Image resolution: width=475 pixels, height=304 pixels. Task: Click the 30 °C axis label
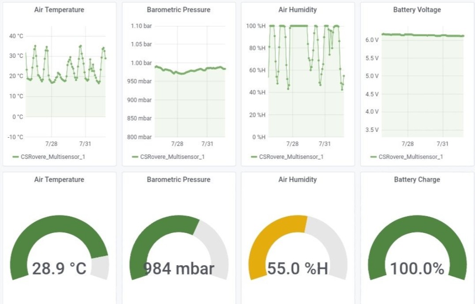pyautogui.click(x=16, y=56)
